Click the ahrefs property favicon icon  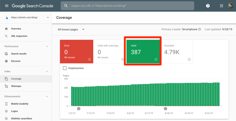pyautogui.click(x=7, y=17)
